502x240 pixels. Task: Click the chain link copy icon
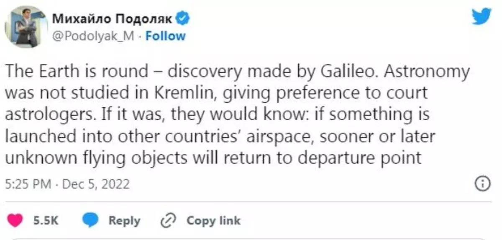pos(169,221)
